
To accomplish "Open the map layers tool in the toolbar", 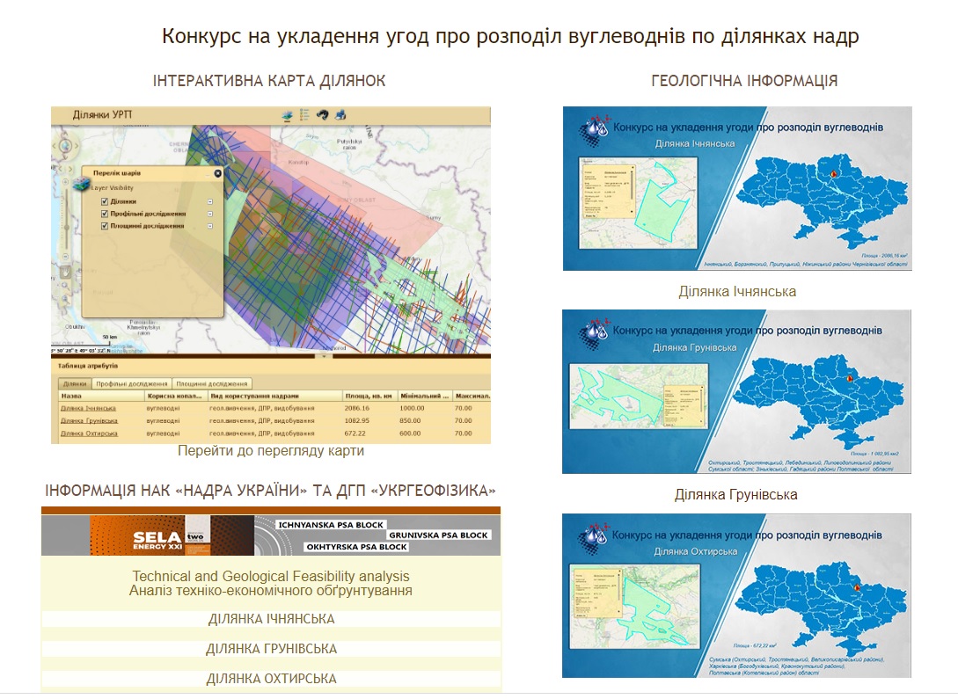I will pos(287,115).
